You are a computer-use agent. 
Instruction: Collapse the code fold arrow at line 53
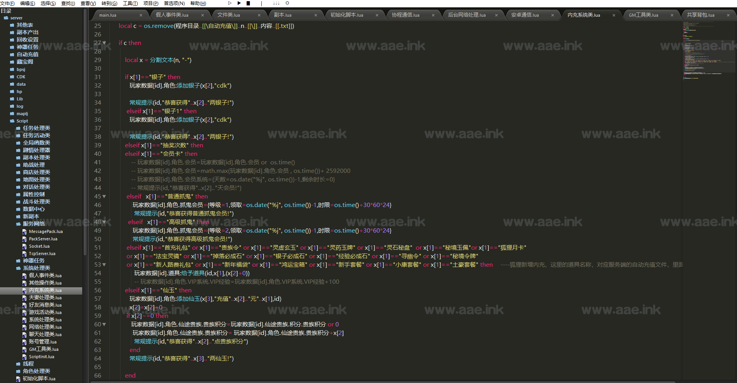point(104,265)
